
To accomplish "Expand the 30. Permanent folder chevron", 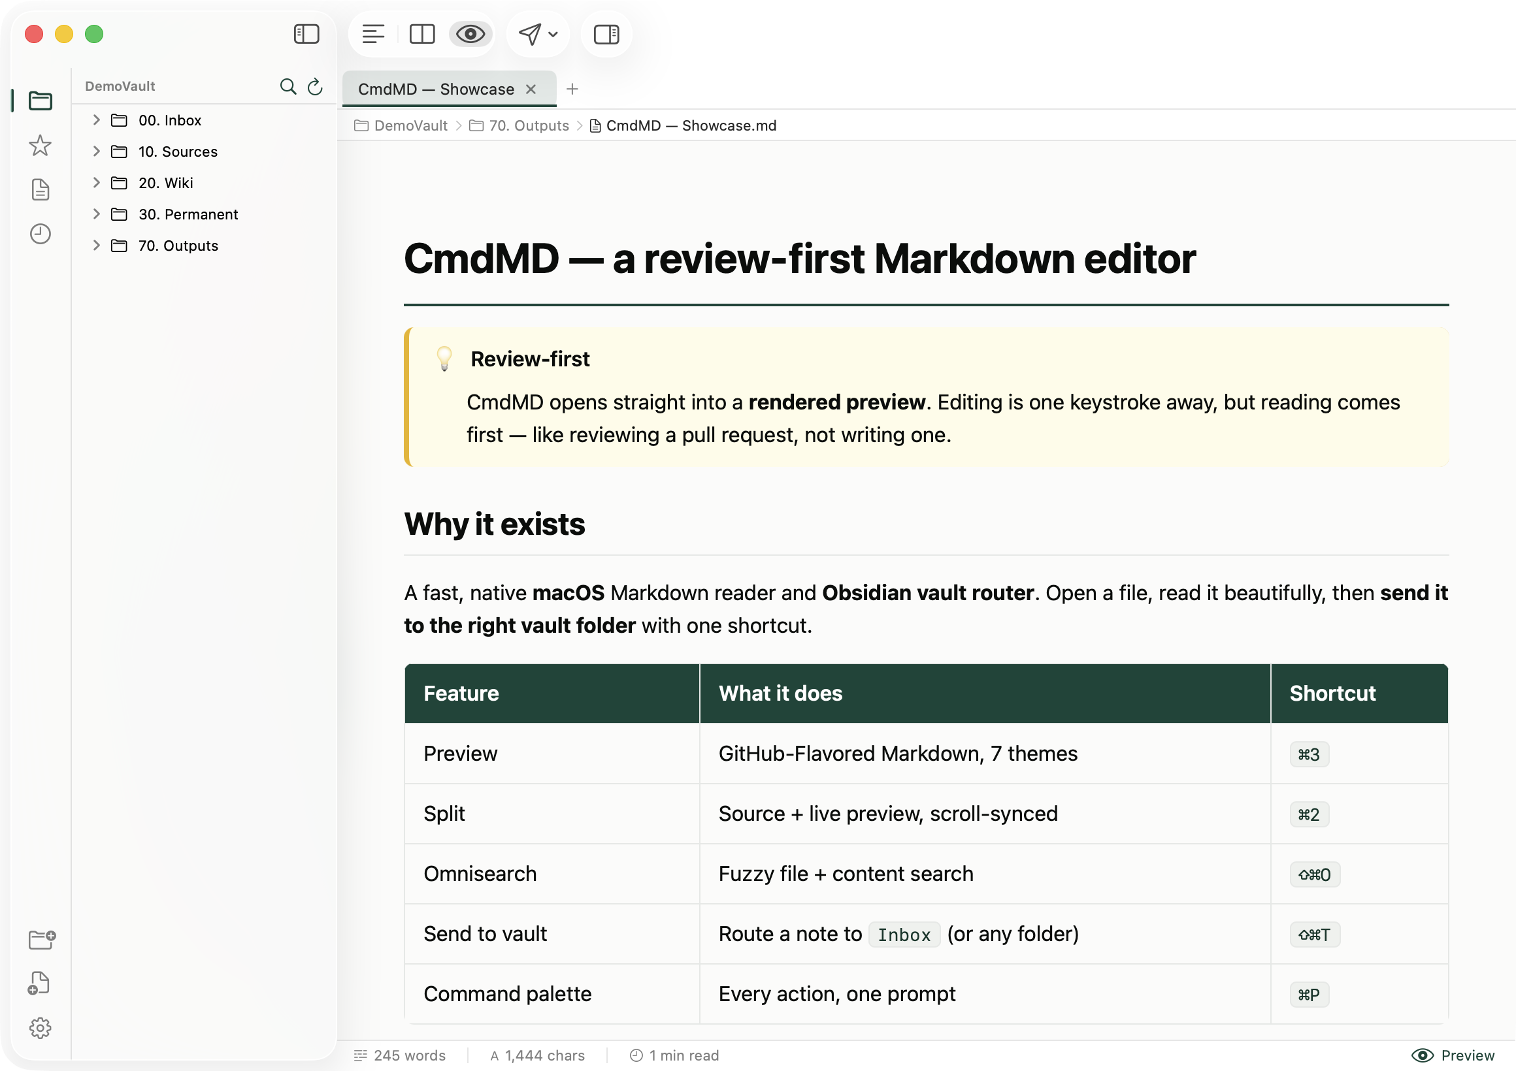I will pos(97,214).
